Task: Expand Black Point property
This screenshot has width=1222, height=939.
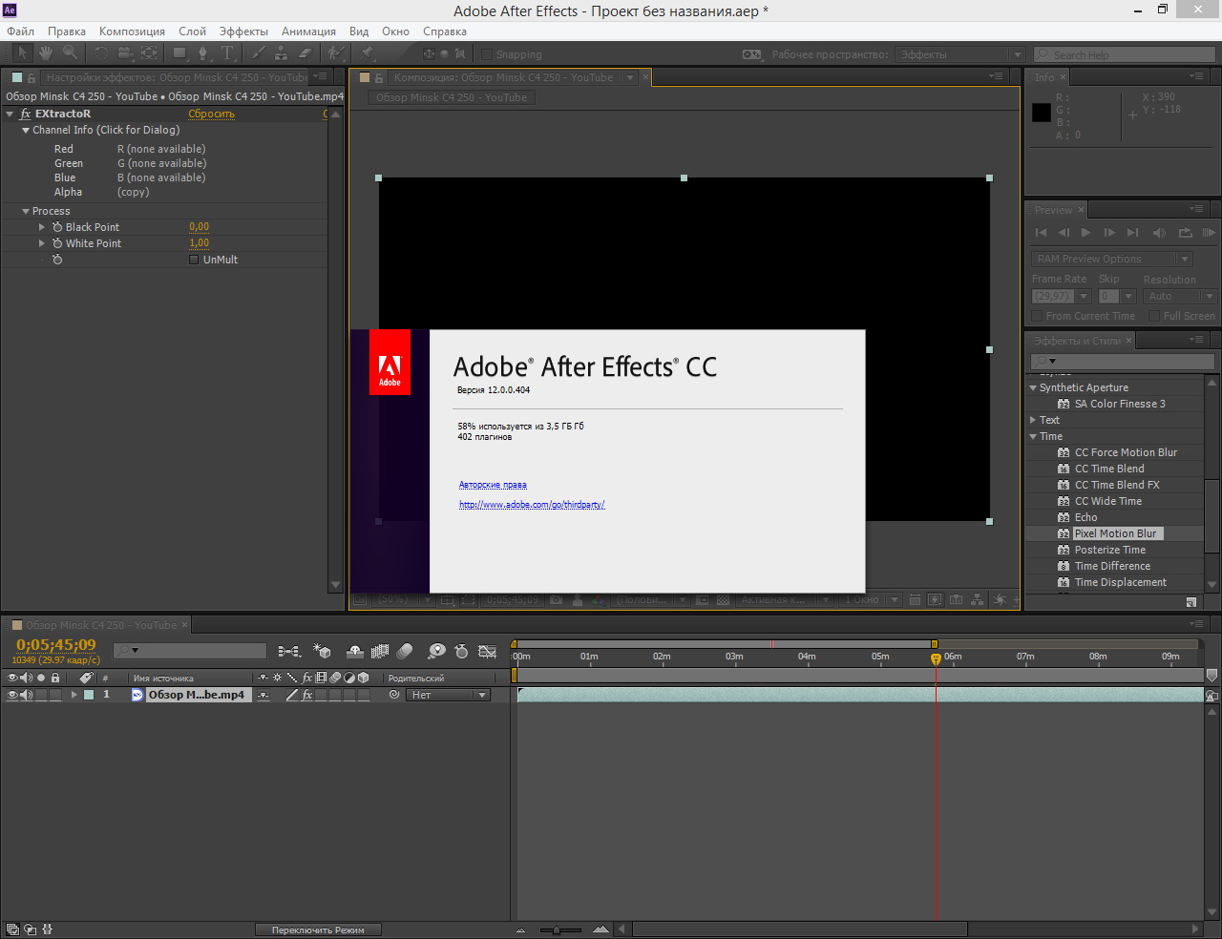Action: 42,227
